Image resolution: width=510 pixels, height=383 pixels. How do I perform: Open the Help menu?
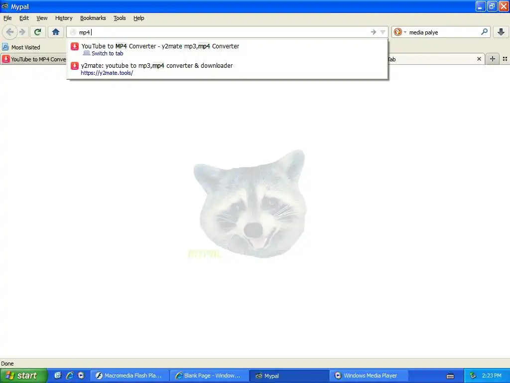tap(139, 18)
